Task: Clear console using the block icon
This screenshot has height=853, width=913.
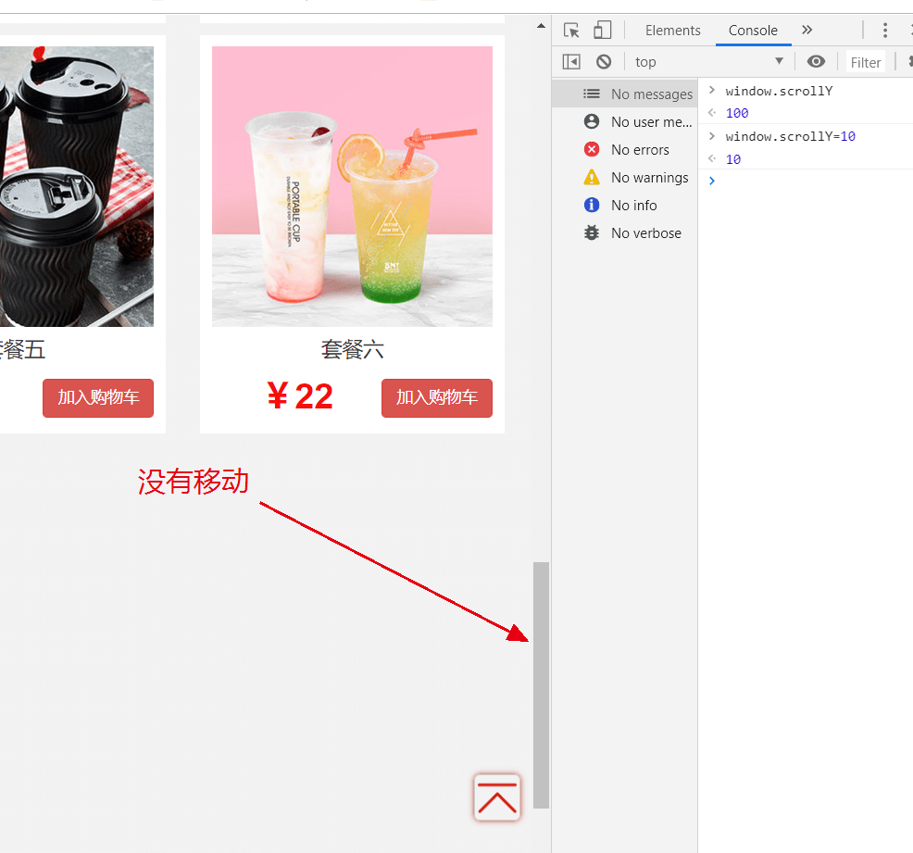Action: 604,62
